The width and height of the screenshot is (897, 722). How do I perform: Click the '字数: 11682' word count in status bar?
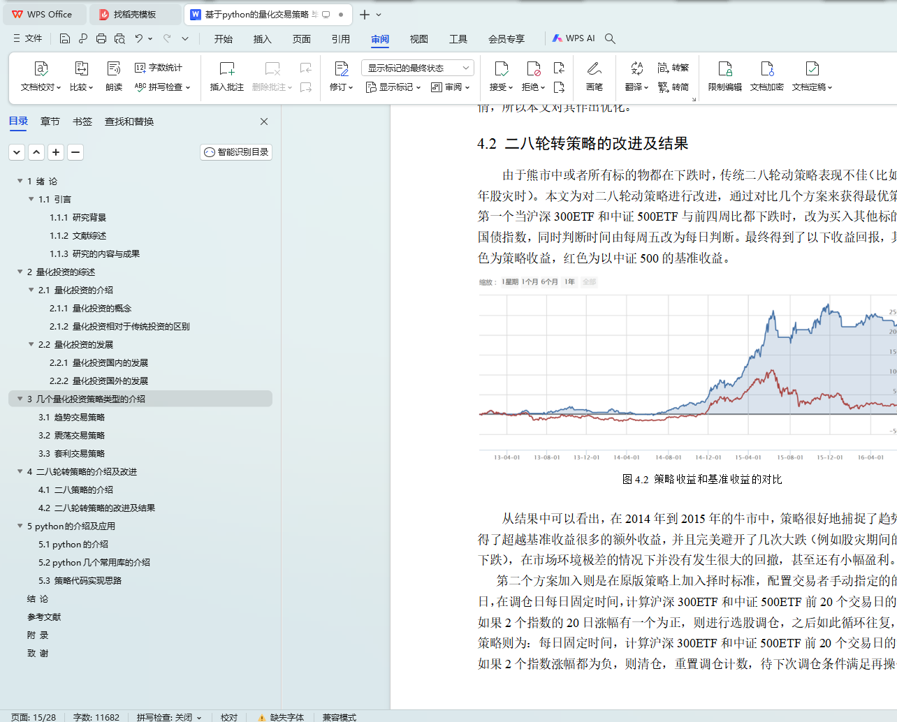coord(96,717)
